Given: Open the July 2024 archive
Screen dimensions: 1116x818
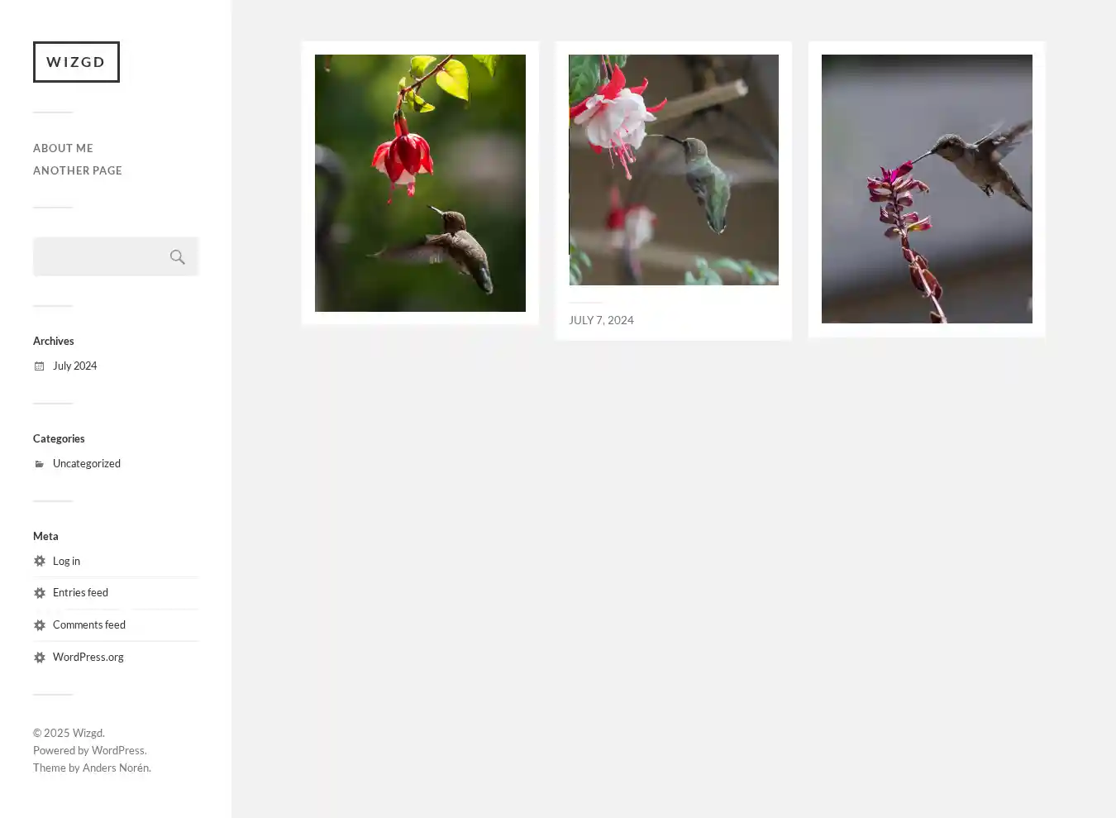Looking at the screenshot, I should tap(74, 366).
